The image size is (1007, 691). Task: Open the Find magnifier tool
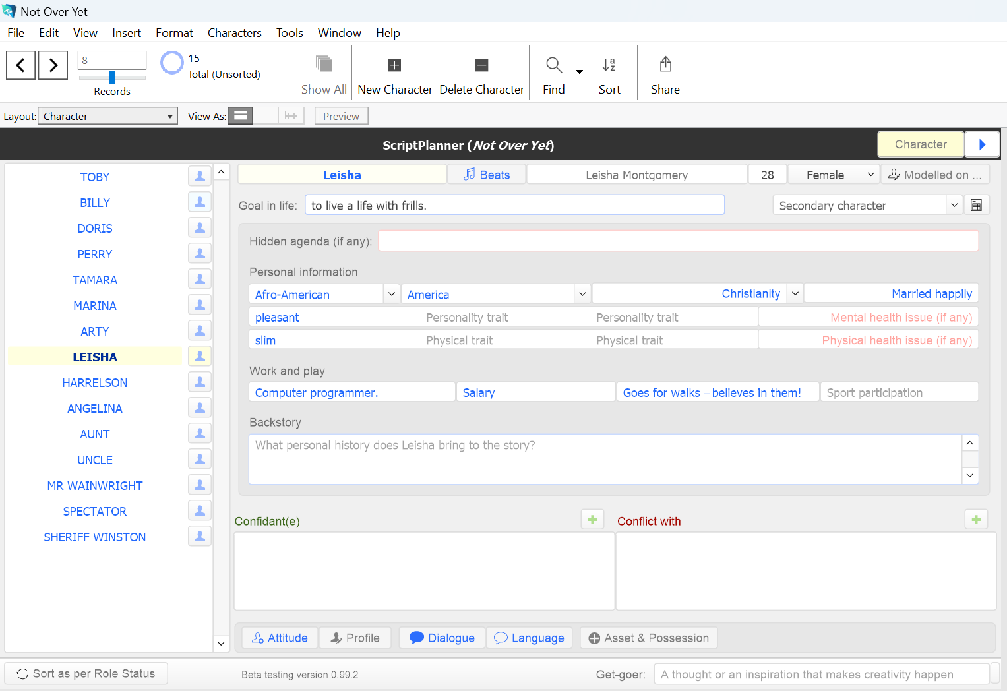pos(553,65)
